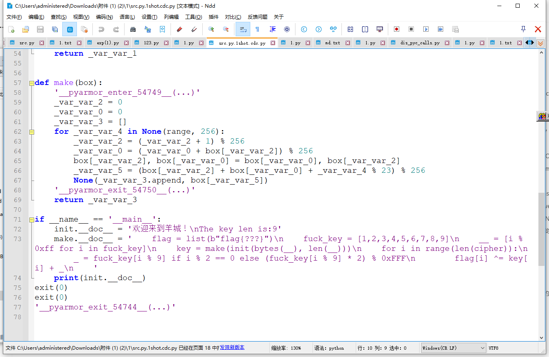Expand the tab list chevron at tab bar end
Screen dimensions: 549x357
click(x=540, y=43)
